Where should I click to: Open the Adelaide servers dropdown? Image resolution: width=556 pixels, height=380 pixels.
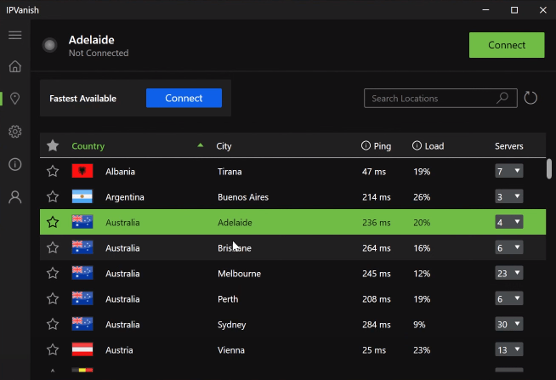click(x=508, y=223)
